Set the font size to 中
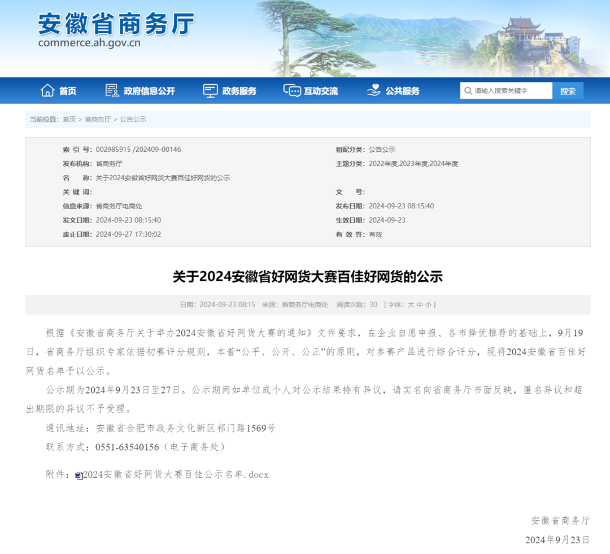The image size is (610, 554). point(419,305)
